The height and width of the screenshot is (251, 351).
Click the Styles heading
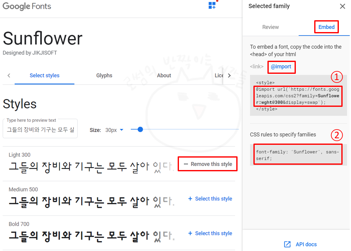20,104
